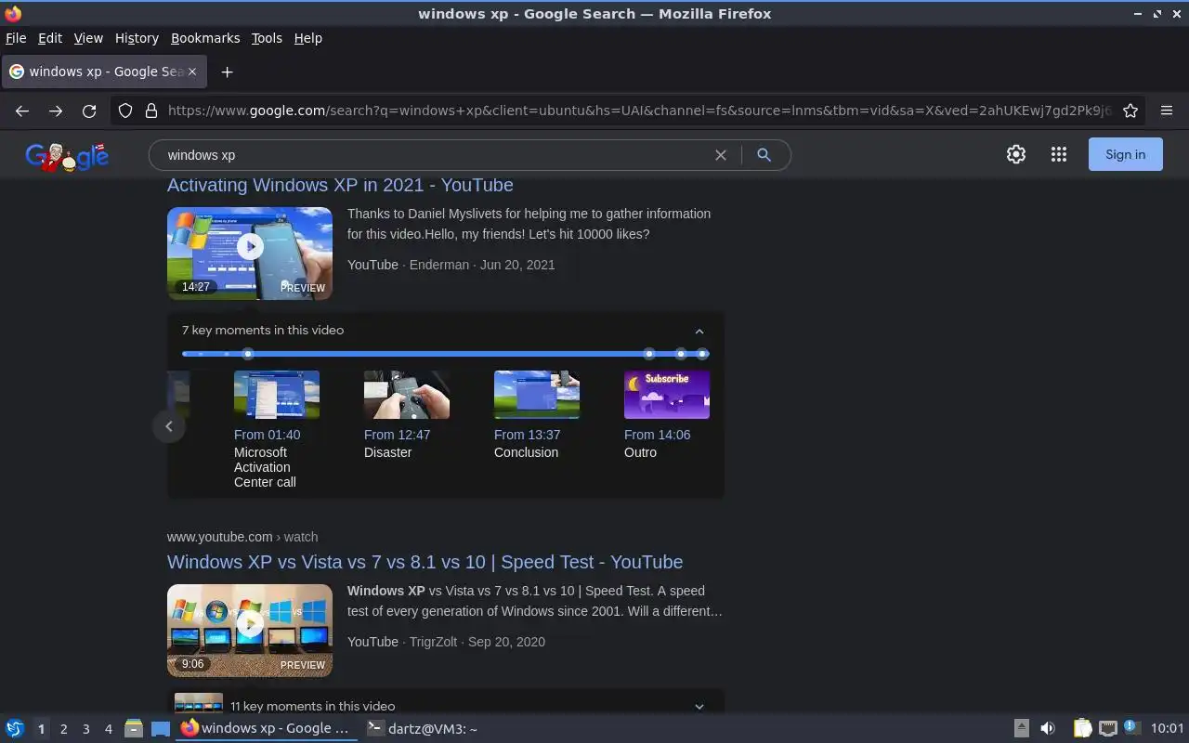
Task: Open the Tools menu
Action: pos(267,38)
